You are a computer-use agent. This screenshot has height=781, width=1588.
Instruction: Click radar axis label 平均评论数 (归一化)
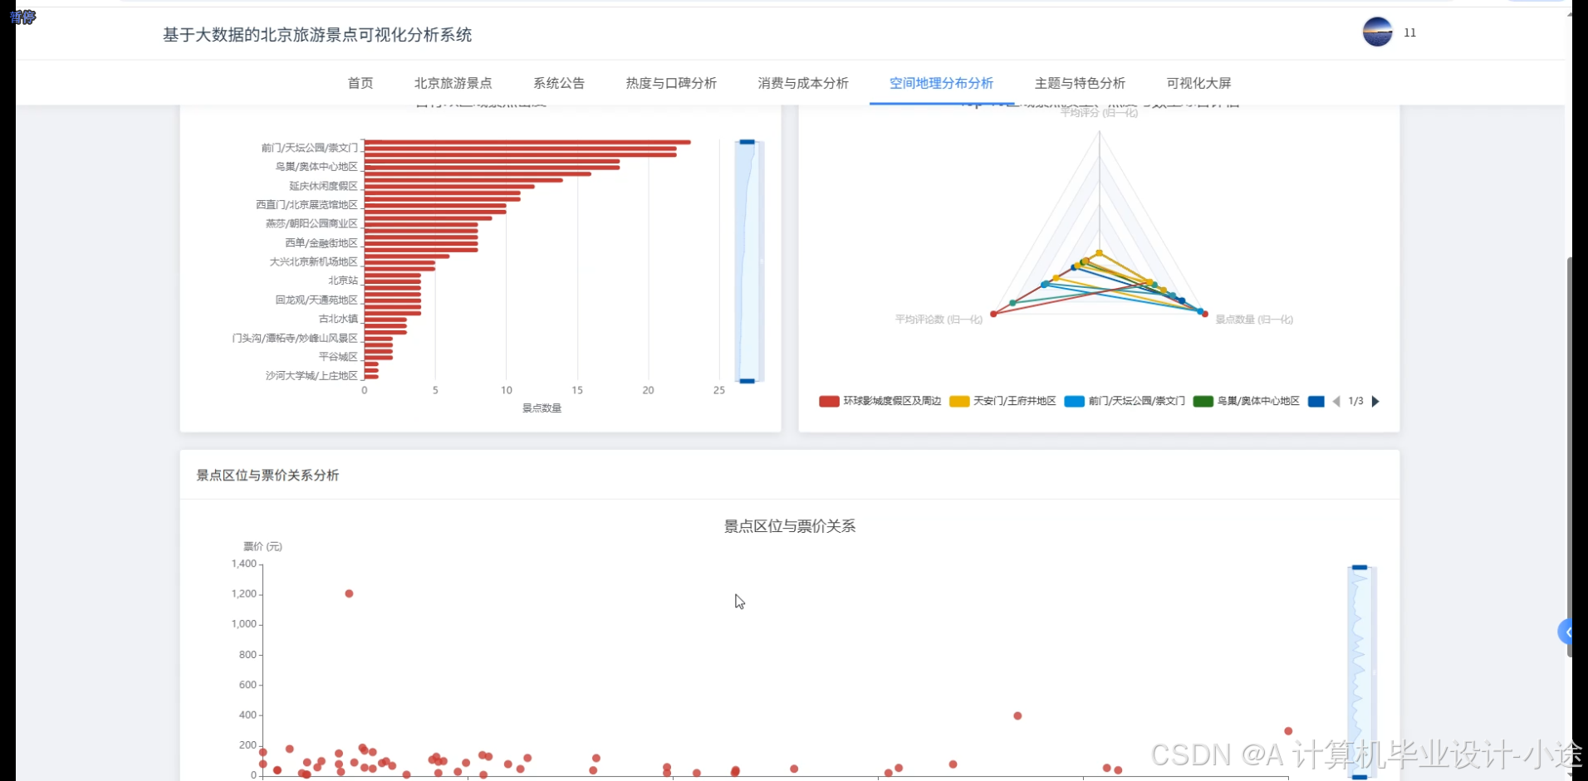[939, 320]
